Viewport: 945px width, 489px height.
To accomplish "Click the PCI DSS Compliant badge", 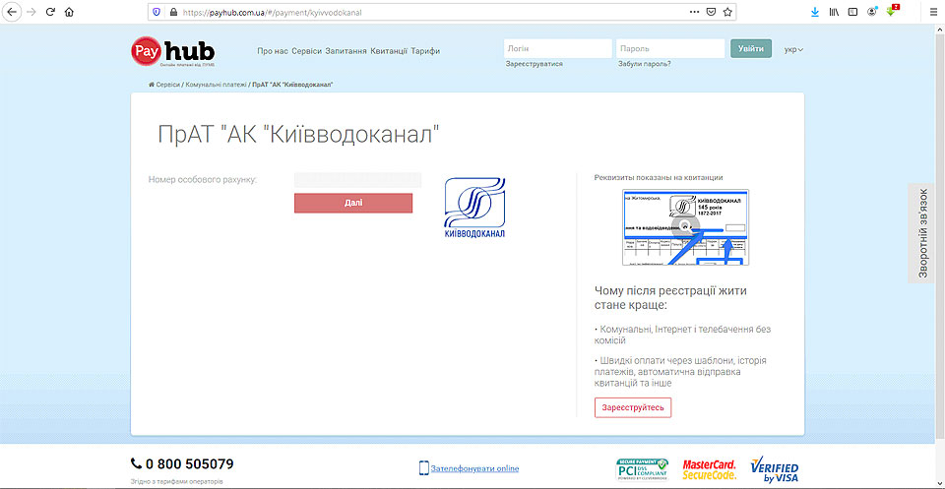I will 642,469.
